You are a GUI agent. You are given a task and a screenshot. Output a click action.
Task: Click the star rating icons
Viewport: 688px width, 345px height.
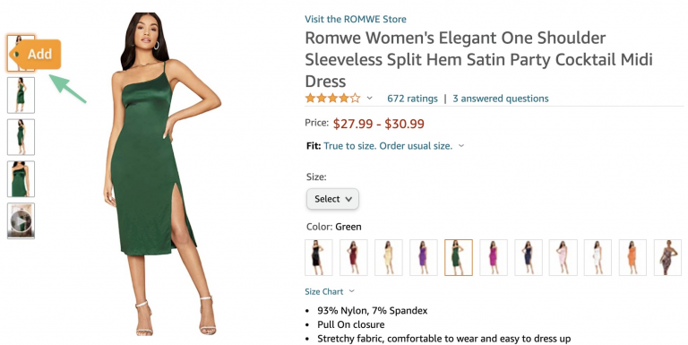tap(332, 98)
